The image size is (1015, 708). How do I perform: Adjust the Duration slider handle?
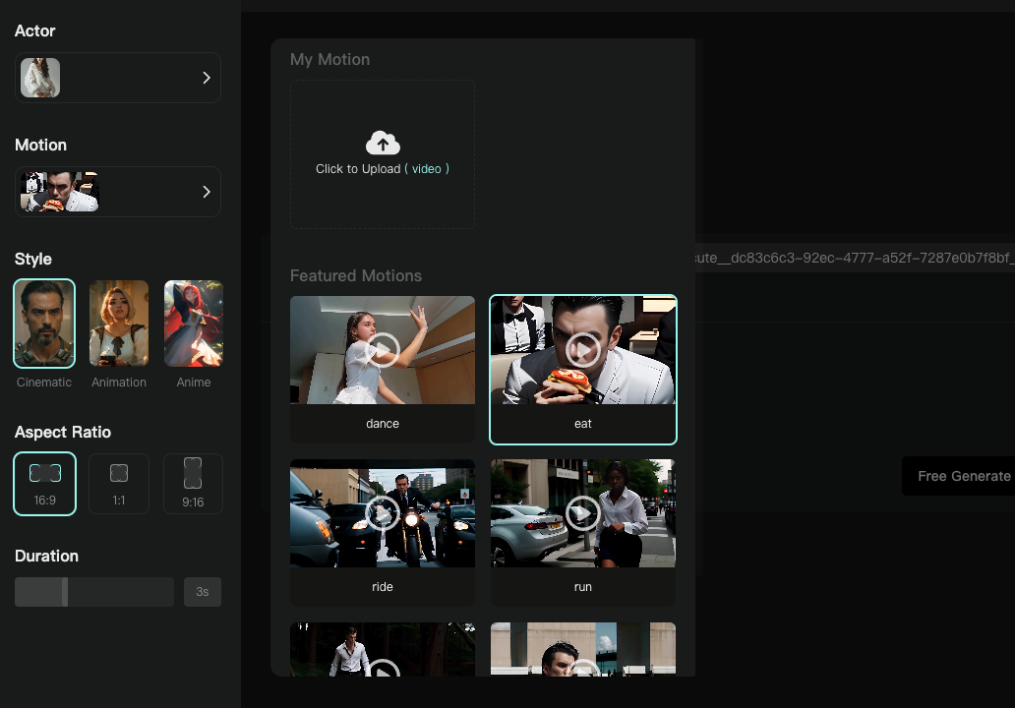(x=65, y=592)
